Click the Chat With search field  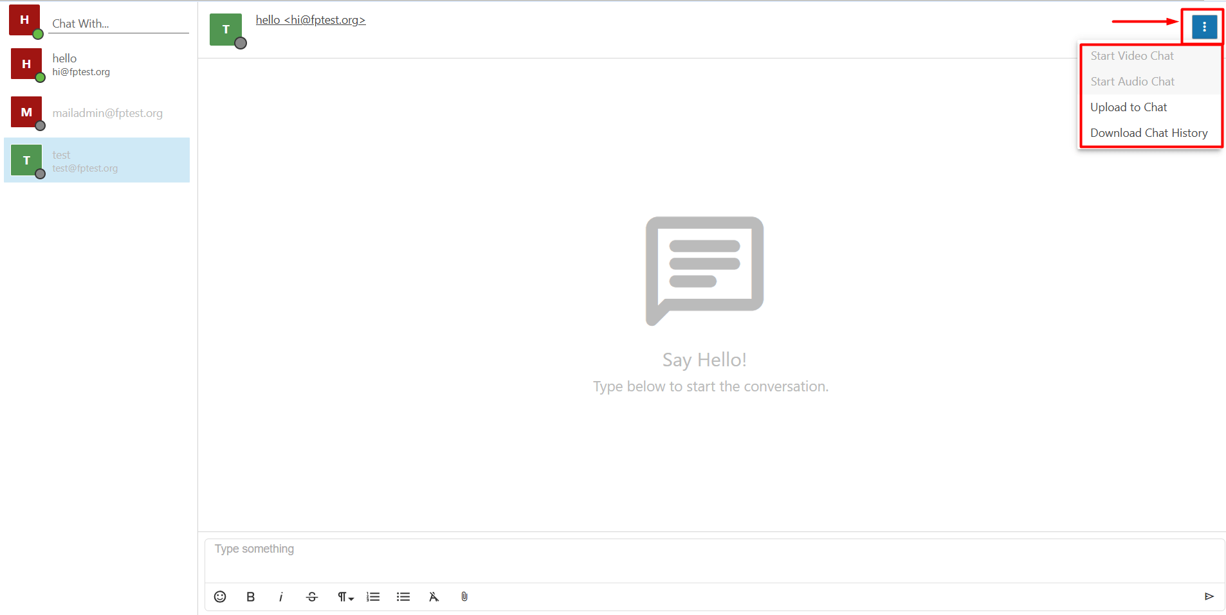(119, 24)
